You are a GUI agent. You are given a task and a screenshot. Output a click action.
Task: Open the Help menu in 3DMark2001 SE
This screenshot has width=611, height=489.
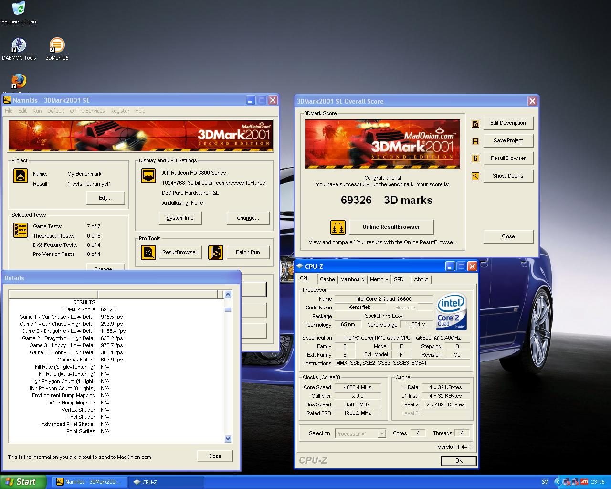140,111
